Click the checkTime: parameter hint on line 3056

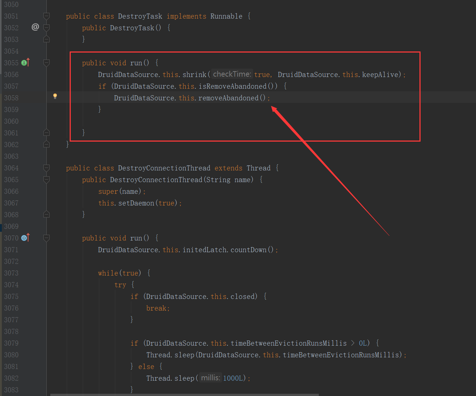click(232, 74)
